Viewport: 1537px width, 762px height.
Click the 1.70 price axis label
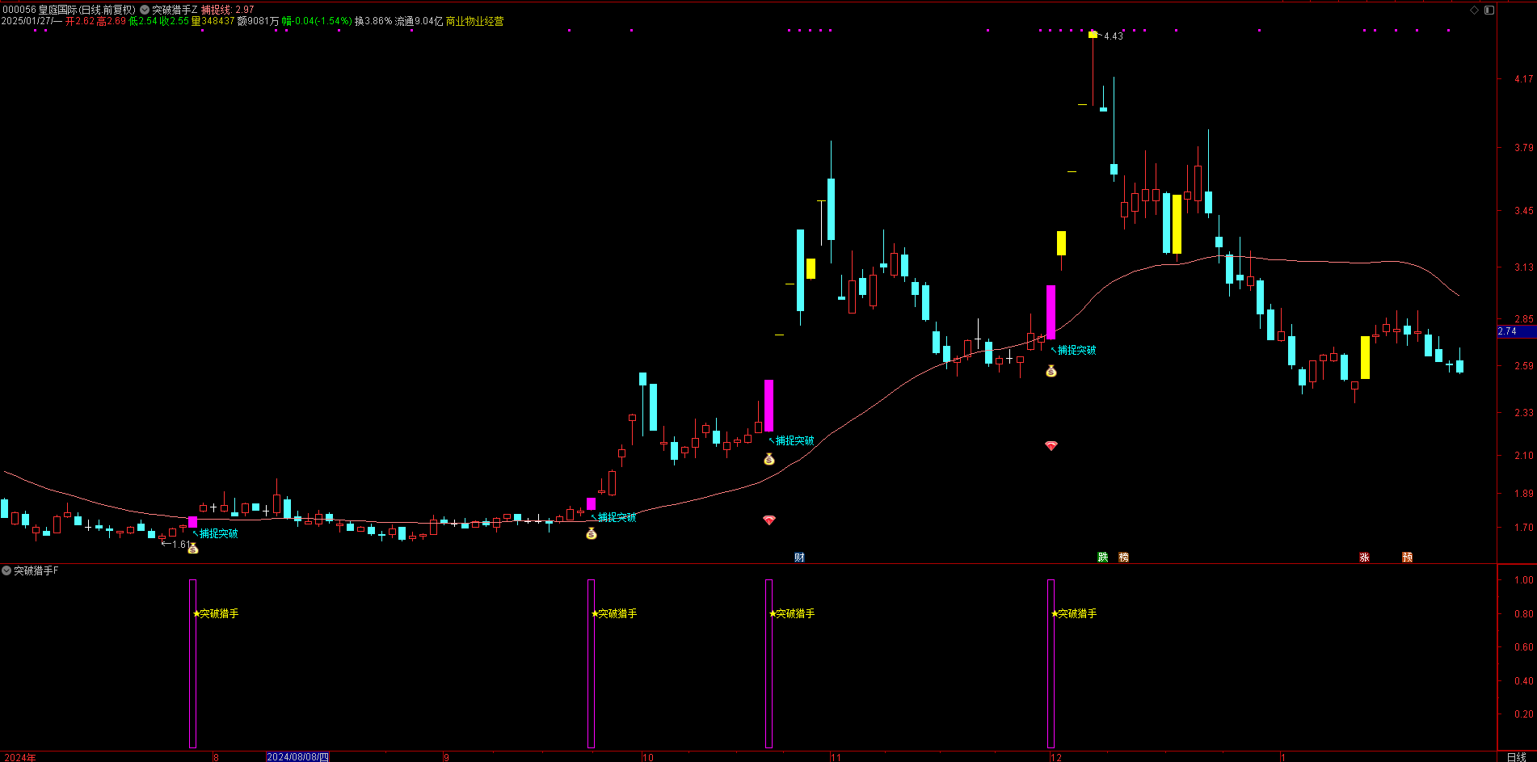tap(1524, 528)
